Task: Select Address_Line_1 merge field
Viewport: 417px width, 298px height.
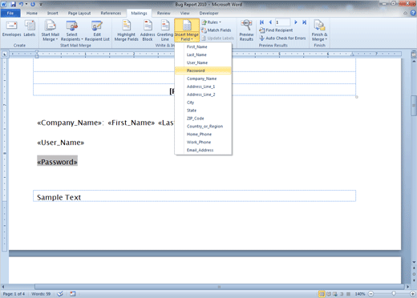Action: [203, 87]
